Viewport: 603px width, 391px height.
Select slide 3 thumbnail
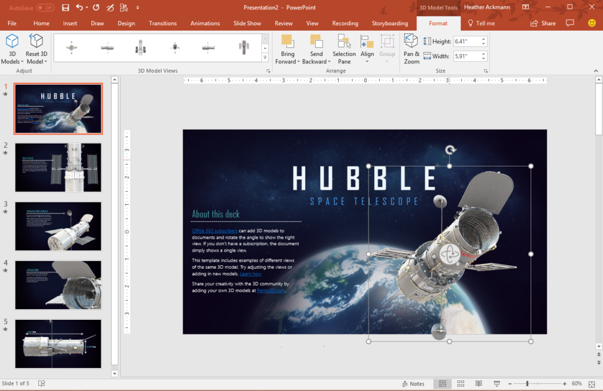[x=58, y=226]
